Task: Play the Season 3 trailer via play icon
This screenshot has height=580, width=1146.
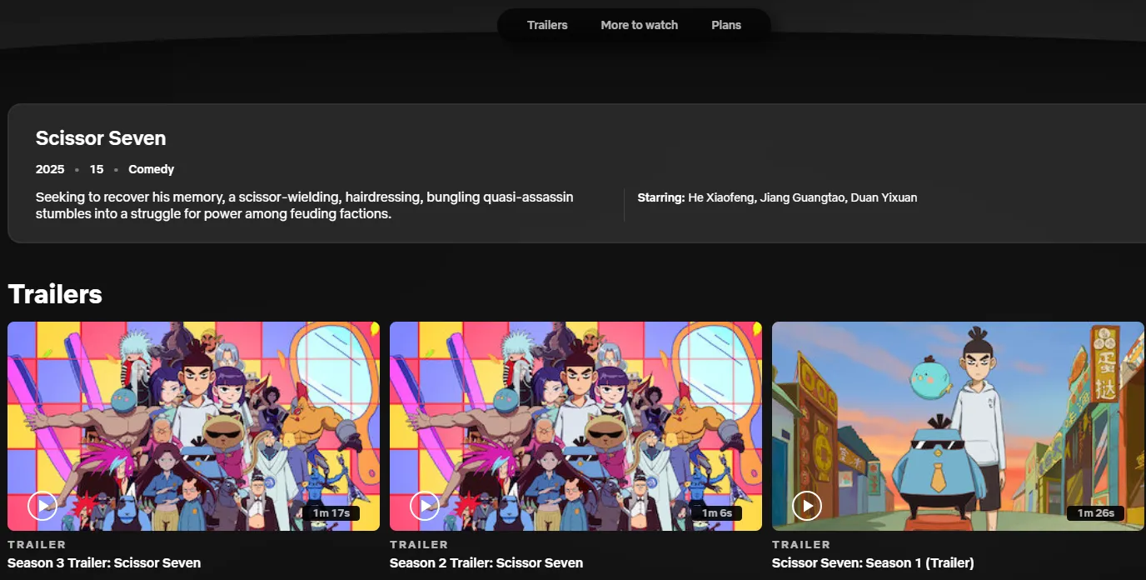Action: (x=42, y=505)
